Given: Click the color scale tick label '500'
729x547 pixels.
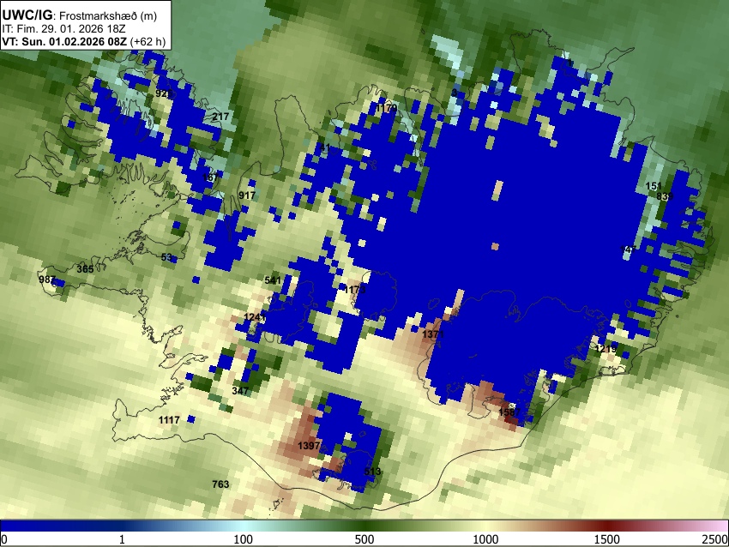Looking at the screenshot, I should coord(364,539).
